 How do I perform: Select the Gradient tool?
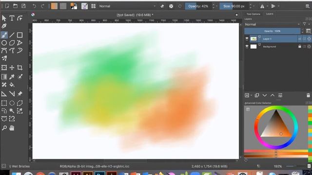(4, 77)
